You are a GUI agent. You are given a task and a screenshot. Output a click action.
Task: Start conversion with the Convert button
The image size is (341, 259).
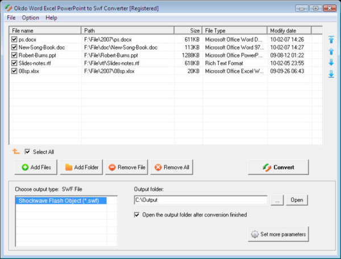point(278,167)
